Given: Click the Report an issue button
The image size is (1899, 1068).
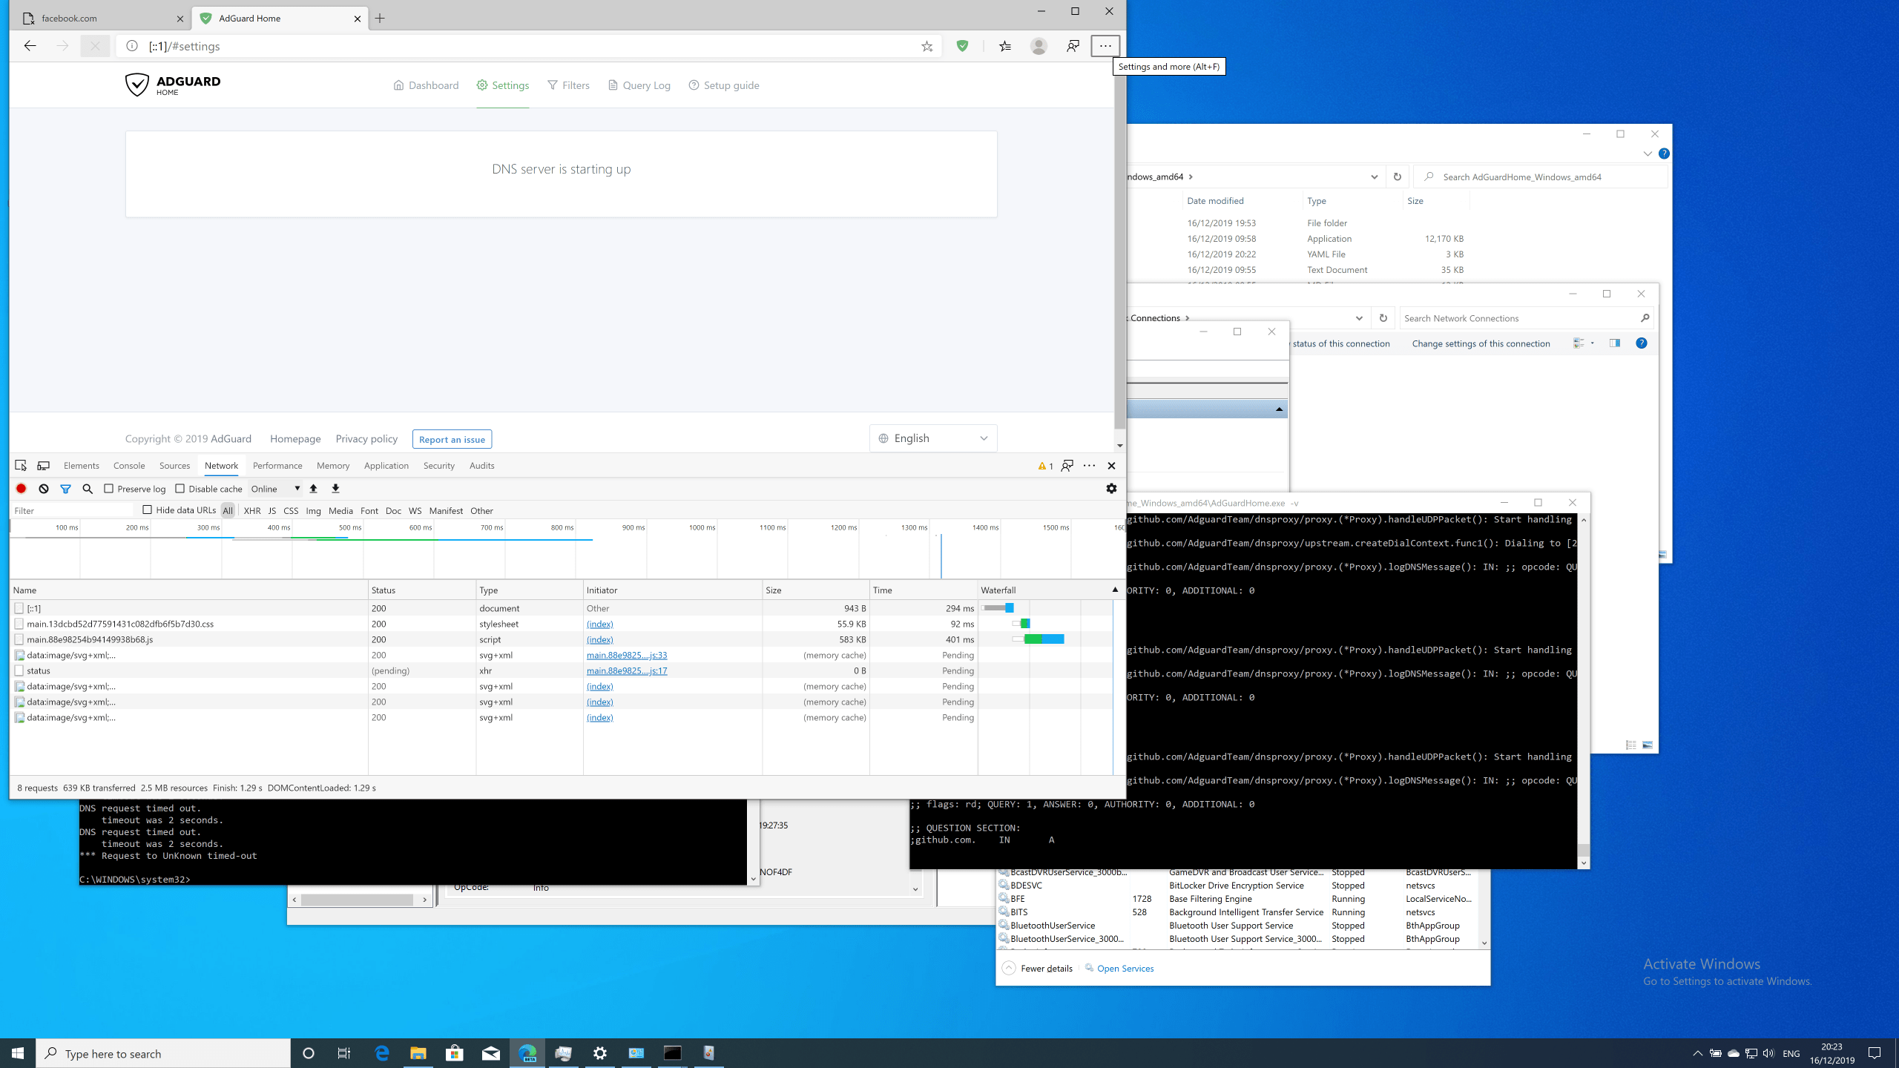Looking at the screenshot, I should pyautogui.click(x=452, y=439).
